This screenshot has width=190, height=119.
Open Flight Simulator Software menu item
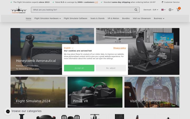point(75,19)
